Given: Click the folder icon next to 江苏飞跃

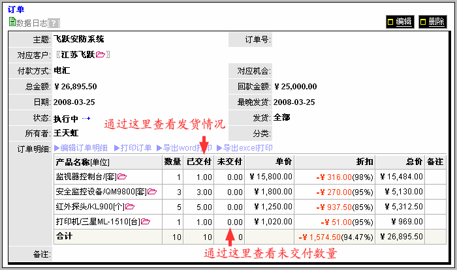Looking at the screenshot, I should coord(100,55).
